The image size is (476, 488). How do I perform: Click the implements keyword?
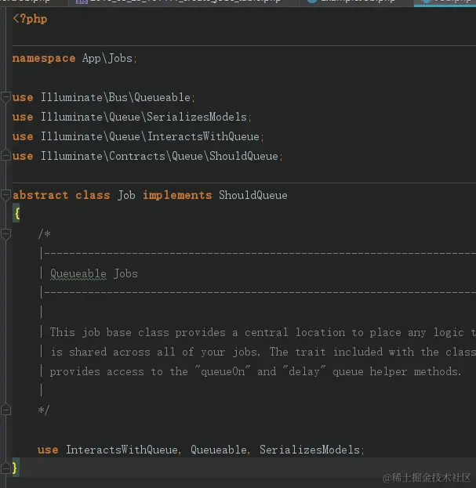(x=177, y=195)
